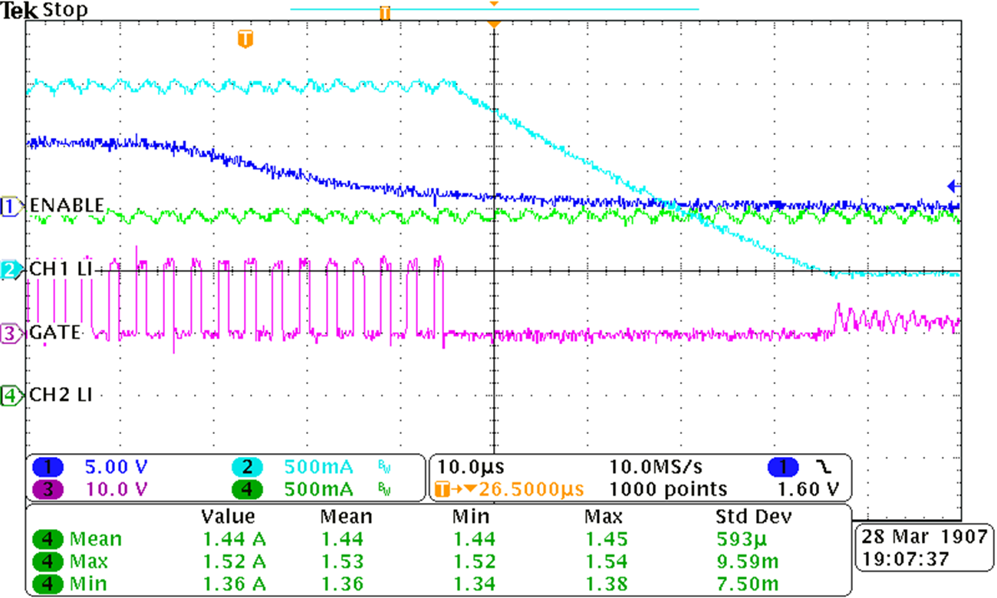The image size is (997, 598).
Task: Click the orange trigger position marker arrow
Action: click(495, 24)
